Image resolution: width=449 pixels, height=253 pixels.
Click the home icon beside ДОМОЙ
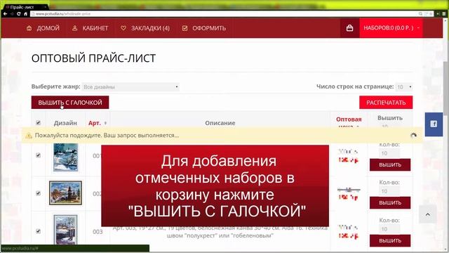[x=29, y=28]
